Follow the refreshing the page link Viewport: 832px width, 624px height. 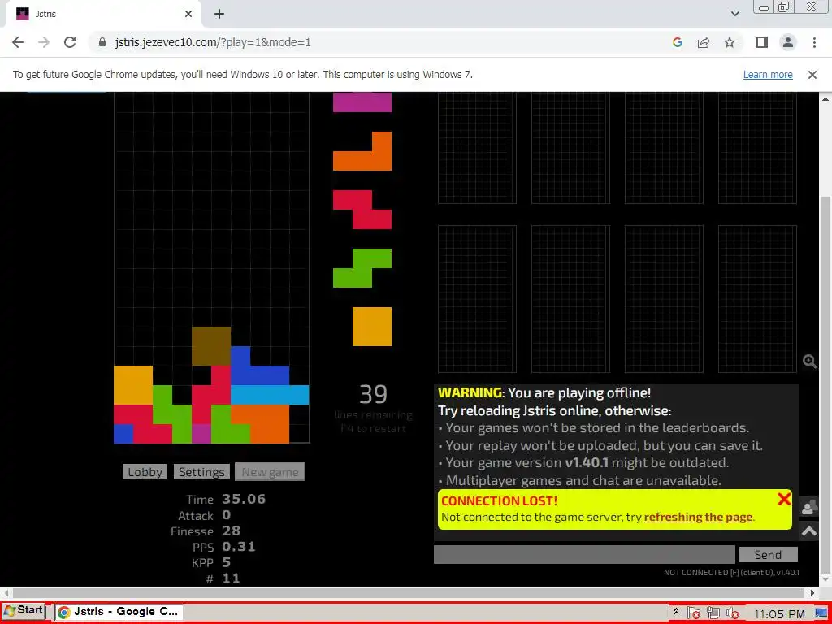point(698,517)
